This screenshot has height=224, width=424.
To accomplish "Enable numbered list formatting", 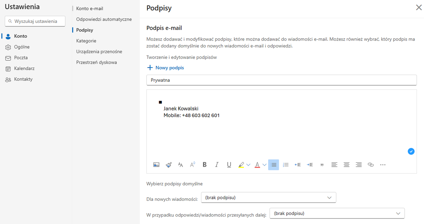I will tap(285, 164).
